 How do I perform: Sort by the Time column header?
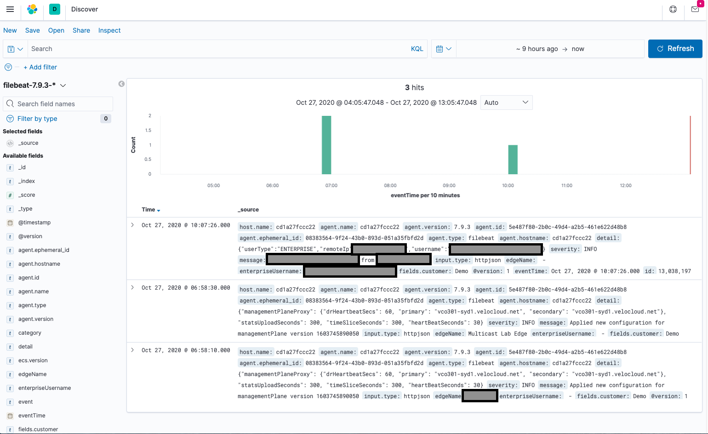pos(151,210)
